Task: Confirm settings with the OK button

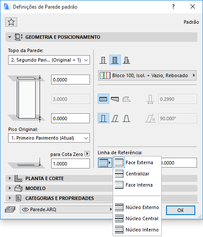Action: tap(181, 210)
